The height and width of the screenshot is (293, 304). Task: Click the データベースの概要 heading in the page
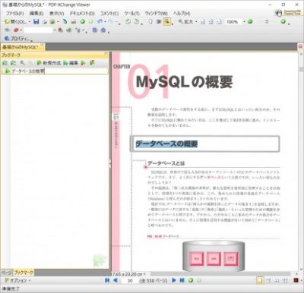pyautogui.click(x=166, y=144)
